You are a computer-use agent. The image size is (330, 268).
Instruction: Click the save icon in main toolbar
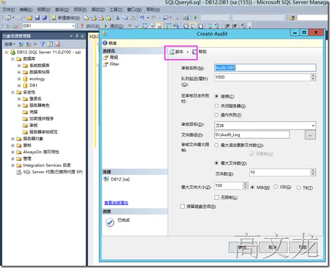tap(37, 18)
